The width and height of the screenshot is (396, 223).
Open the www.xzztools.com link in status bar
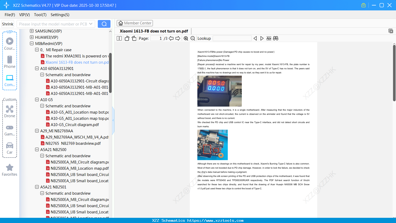point(216,220)
